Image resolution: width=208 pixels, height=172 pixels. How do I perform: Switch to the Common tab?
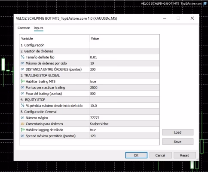click(x=24, y=28)
